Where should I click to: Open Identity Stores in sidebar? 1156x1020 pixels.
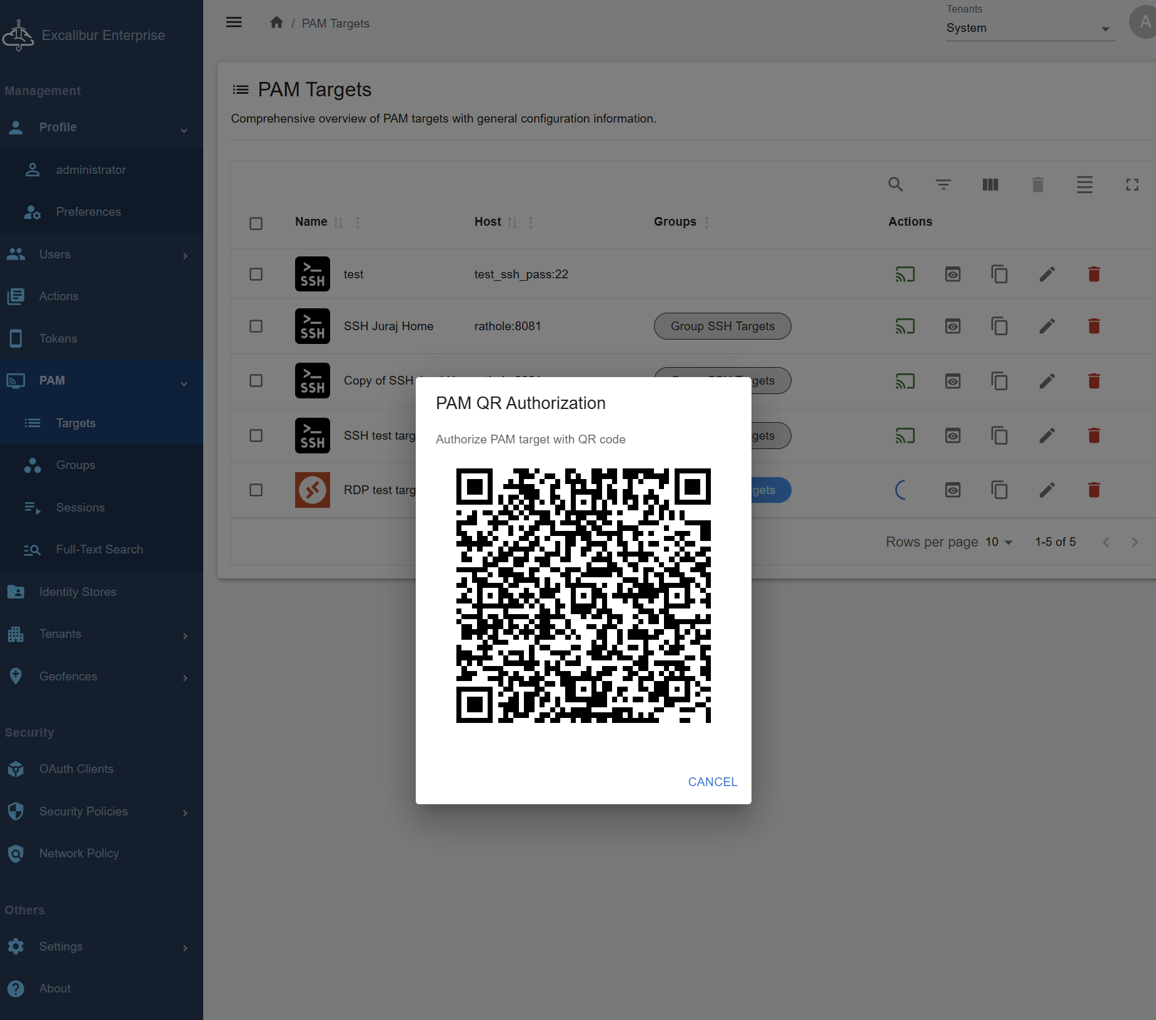click(x=101, y=592)
